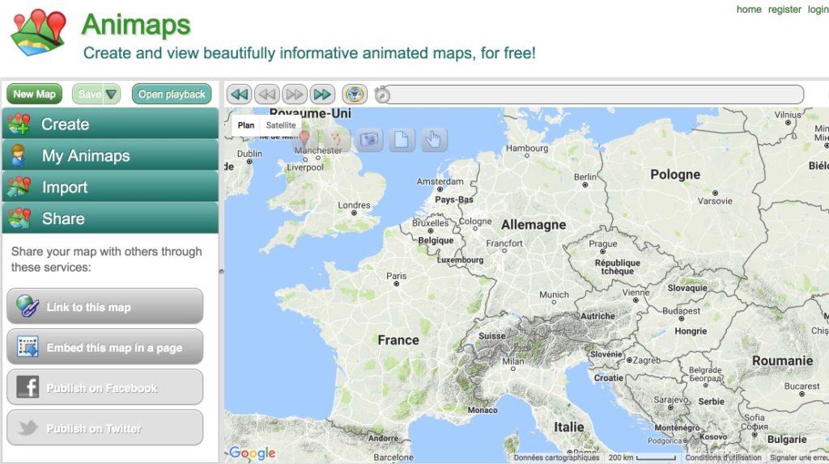Open the clock time settings icon
This screenshot has width=829, height=464.
355,95
